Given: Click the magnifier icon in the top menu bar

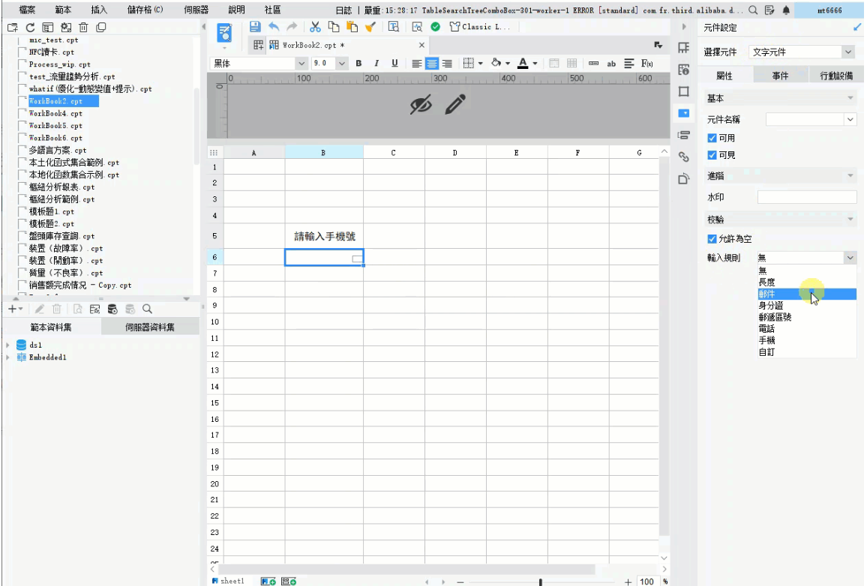Looking at the screenshot, I should [x=753, y=10].
